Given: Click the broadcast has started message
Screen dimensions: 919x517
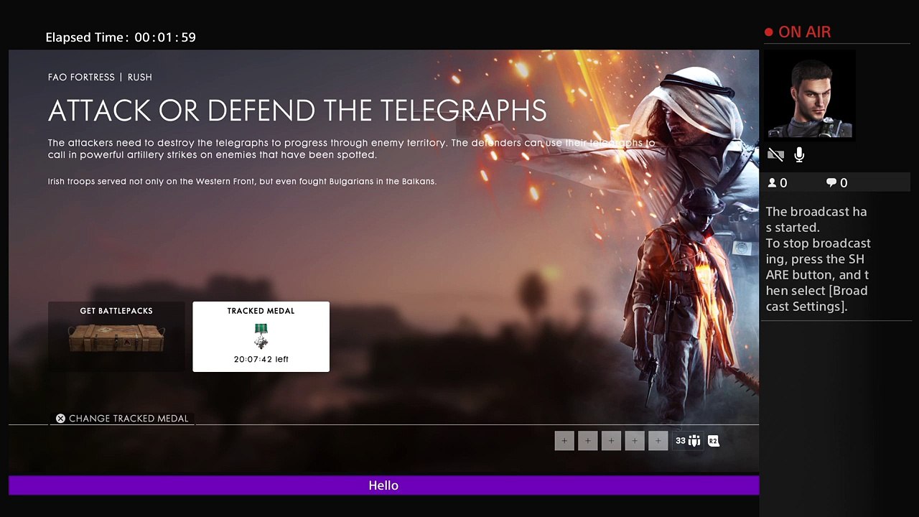Looking at the screenshot, I should 818,258.
